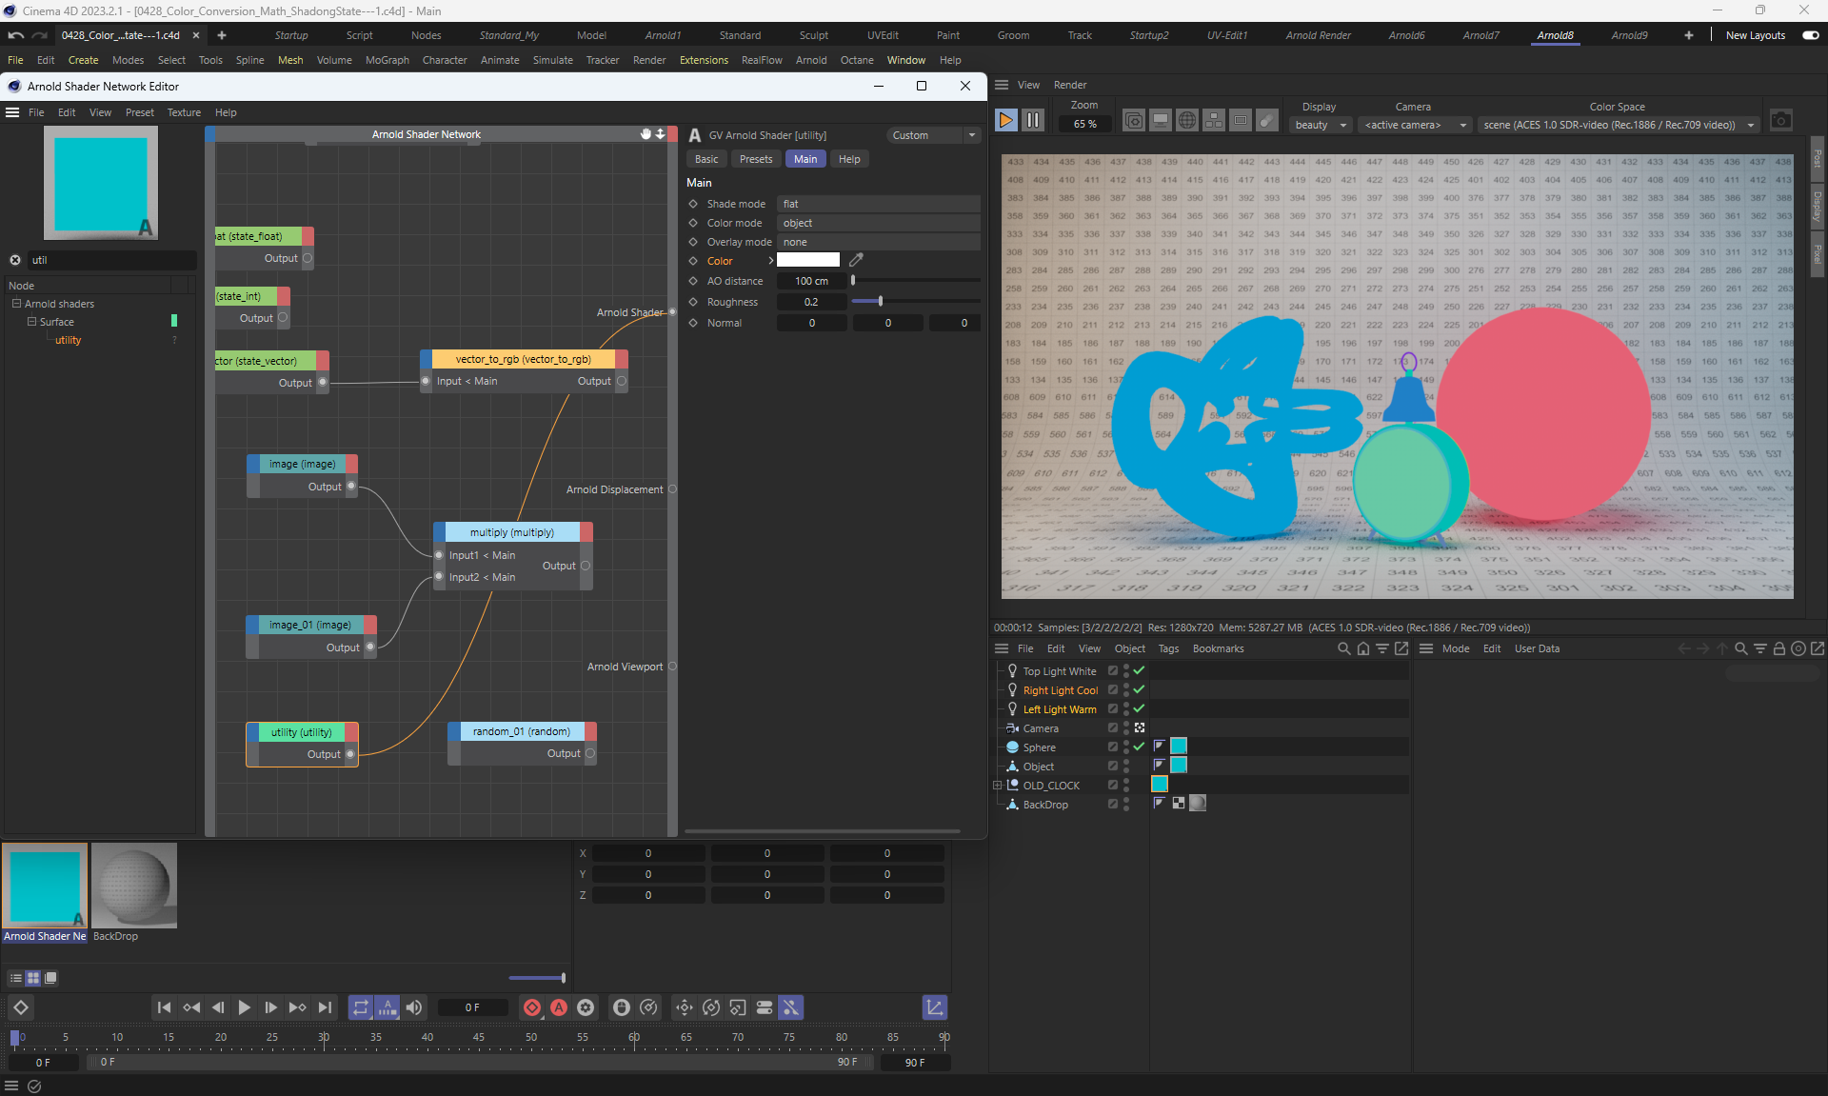The height and width of the screenshot is (1096, 1828).
Task: Go to the start of the animation
Action: 164,1007
